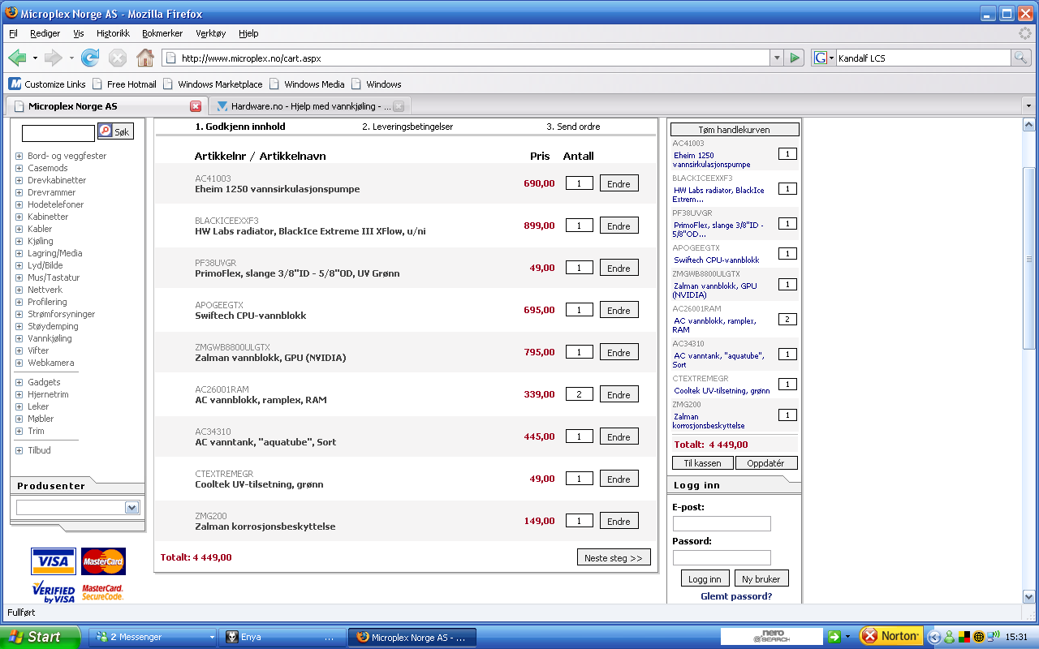Image resolution: width=1039 pixels, height=649 pixels.
Task: Open the Windows Marketplace bookmark
Action: click(213, 84)
